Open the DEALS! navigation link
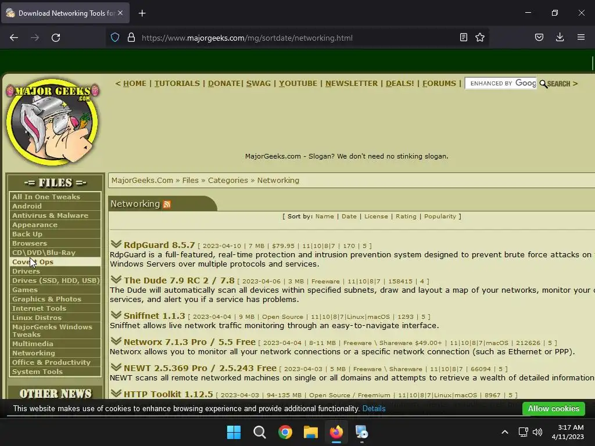The image size is (595, 446). pyautogui.click(x=400, y=84)
